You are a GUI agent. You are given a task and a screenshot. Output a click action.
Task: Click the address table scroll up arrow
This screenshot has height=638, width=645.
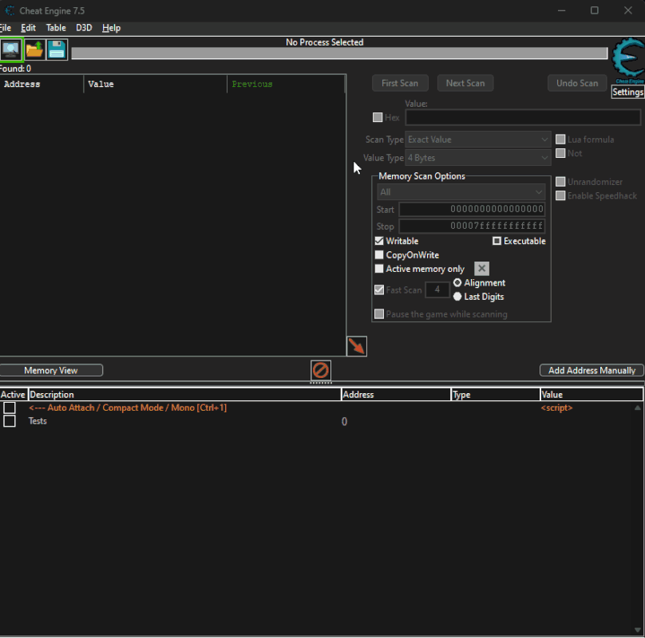click(x=638, y=408)
